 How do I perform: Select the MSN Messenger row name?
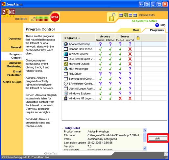point(78,69)
